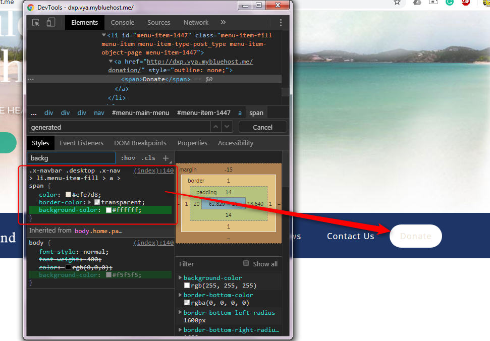Open the DevTools customize menu (three dots)
The image size is (490, 341).
click(281, 23)
